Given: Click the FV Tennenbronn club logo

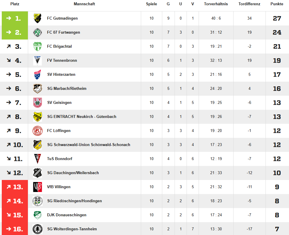Looking at the screenshot, I should pos(37,61).
